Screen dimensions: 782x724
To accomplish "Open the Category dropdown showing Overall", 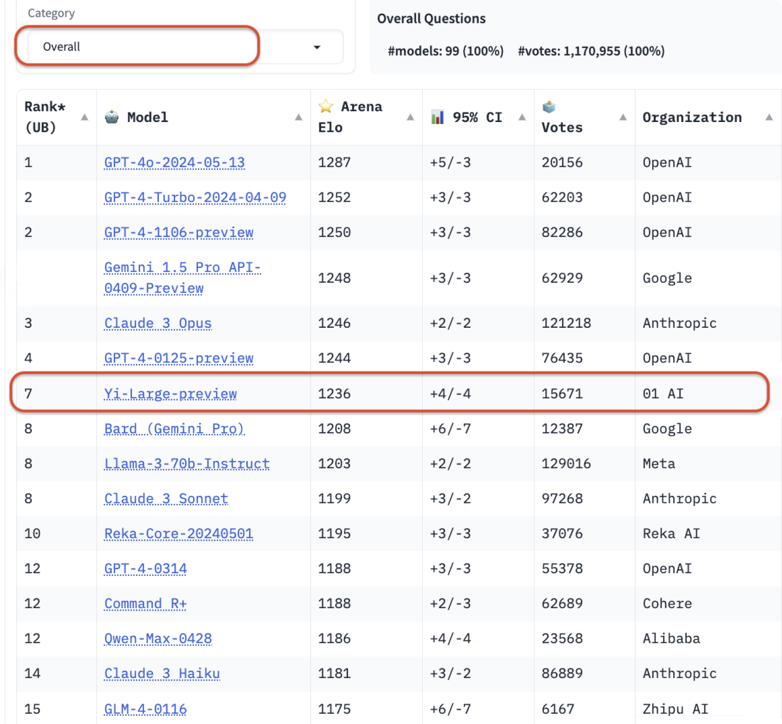I will [185, 47].
